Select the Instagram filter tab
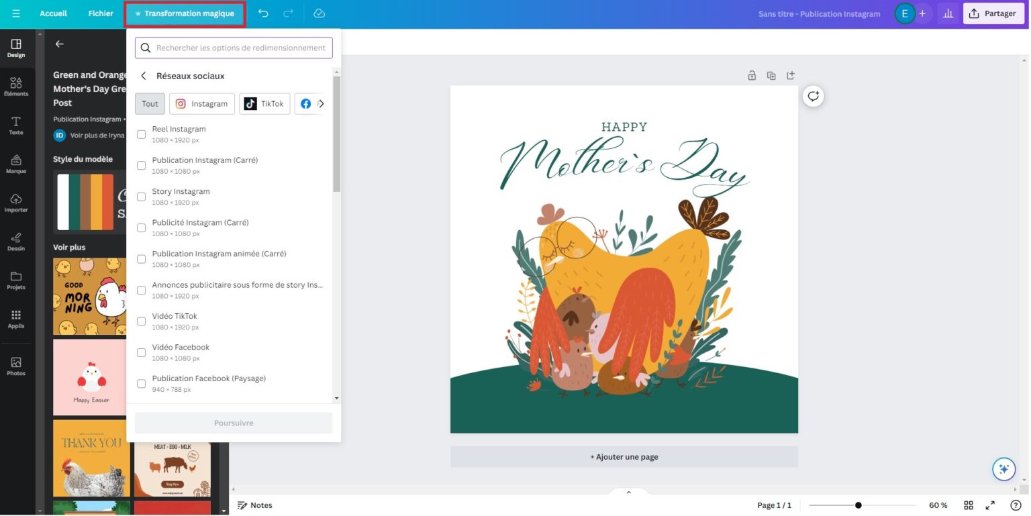Image resolution: width=1031 pixels, height=516 pixels. point(201,103)
